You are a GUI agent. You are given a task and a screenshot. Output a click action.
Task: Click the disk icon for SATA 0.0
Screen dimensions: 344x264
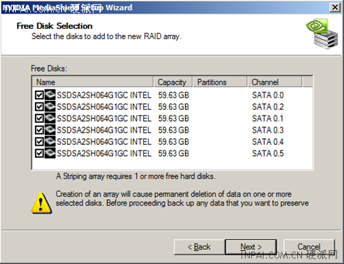[50, 95]
